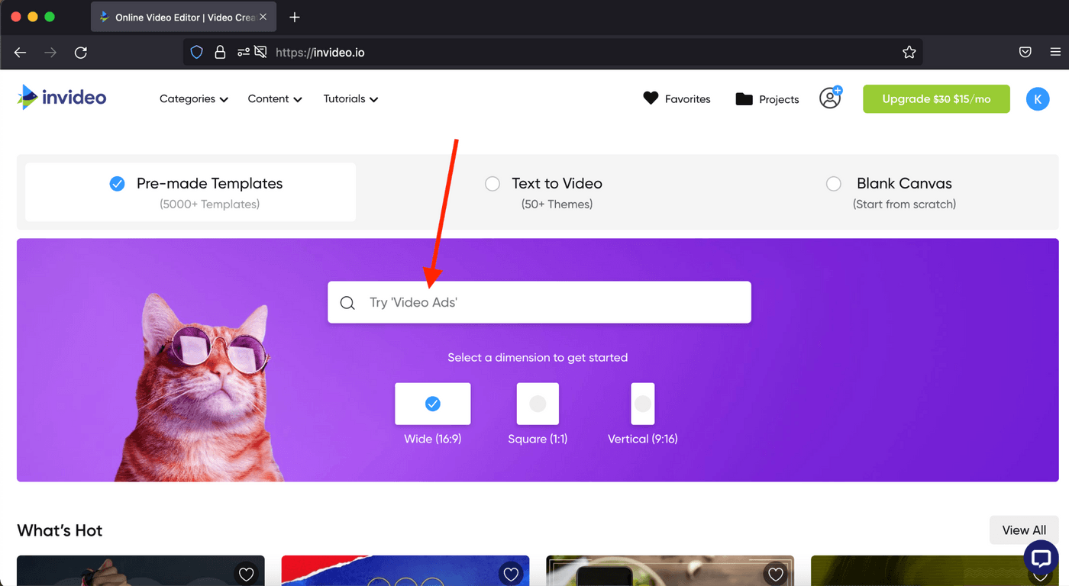Click the magnifier icon in the search bar
The width and height of the screenshot is (1069, 586).
pyautogui.click(x=347, y=302)
